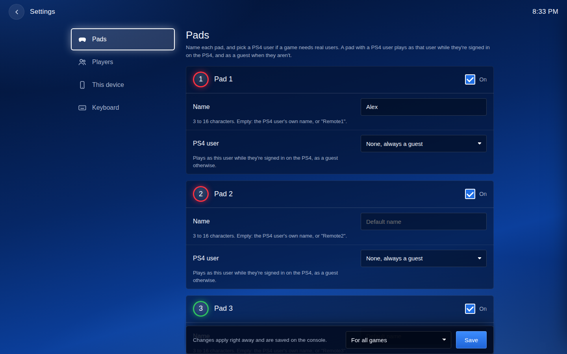Open the This device settings section
The height and width of the screenshot is (354, 567).
123,85
